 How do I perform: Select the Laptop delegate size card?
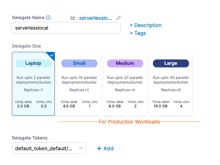(x=34, y=84)
